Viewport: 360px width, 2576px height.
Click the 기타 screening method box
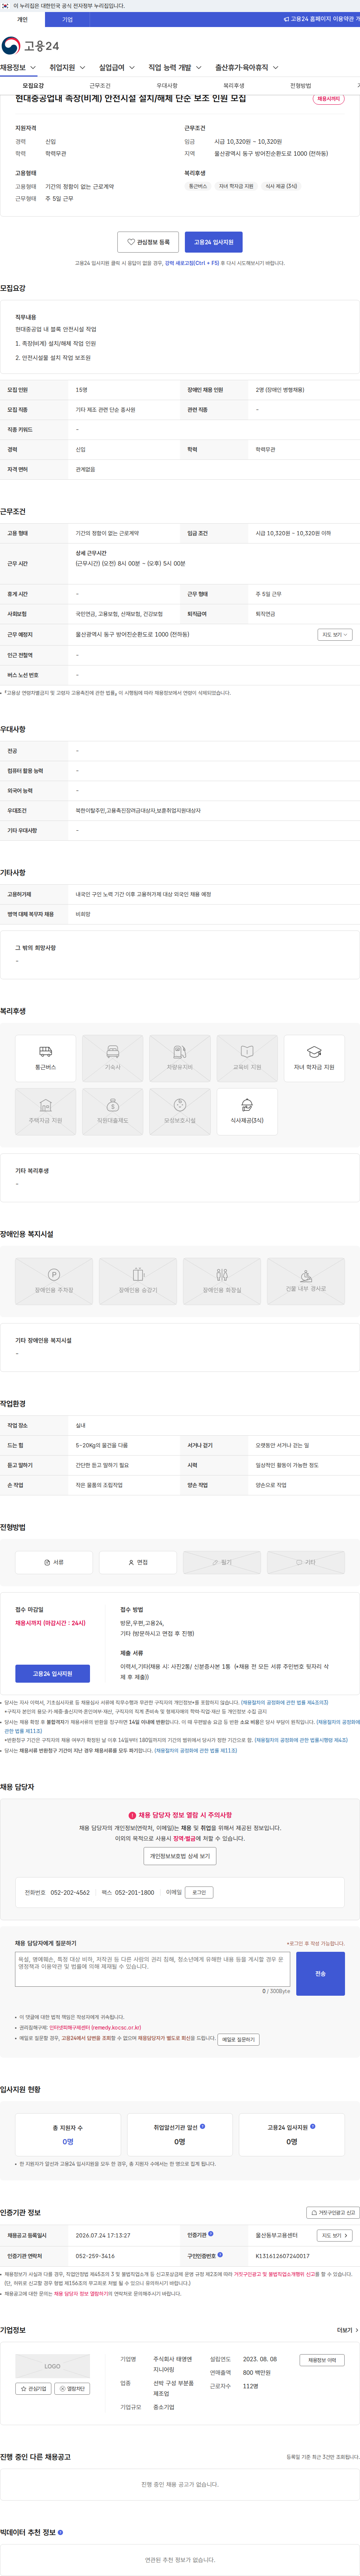pos(306,1562)
